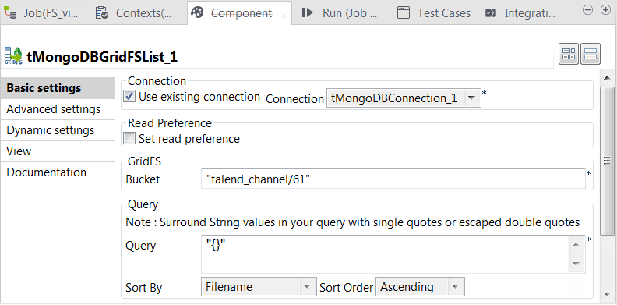Click the Run play icon
Screen dimensions: 617x305
pos(307,12)
